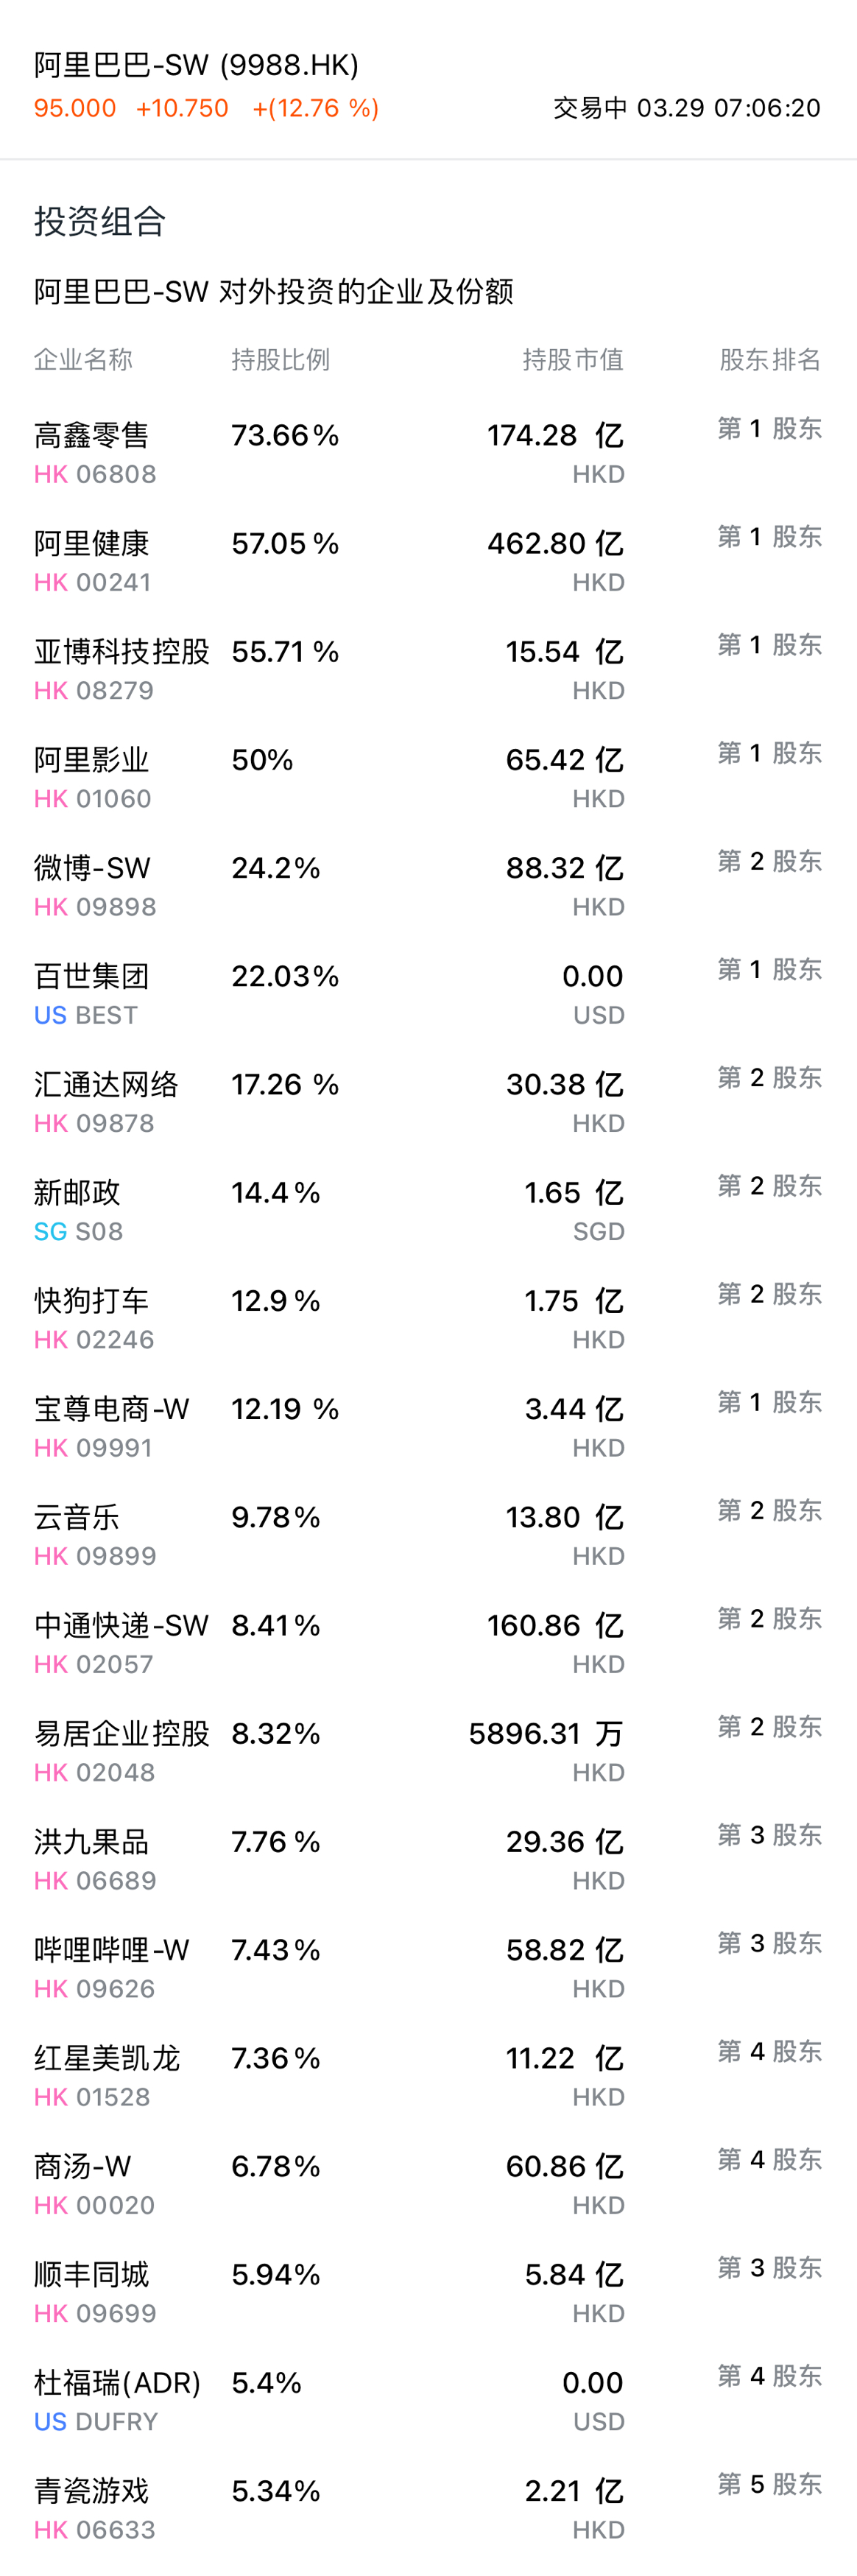Tap the 阿里影业 holding row
The height and width of the screenshot is (2576, 857).
point(428,777)
